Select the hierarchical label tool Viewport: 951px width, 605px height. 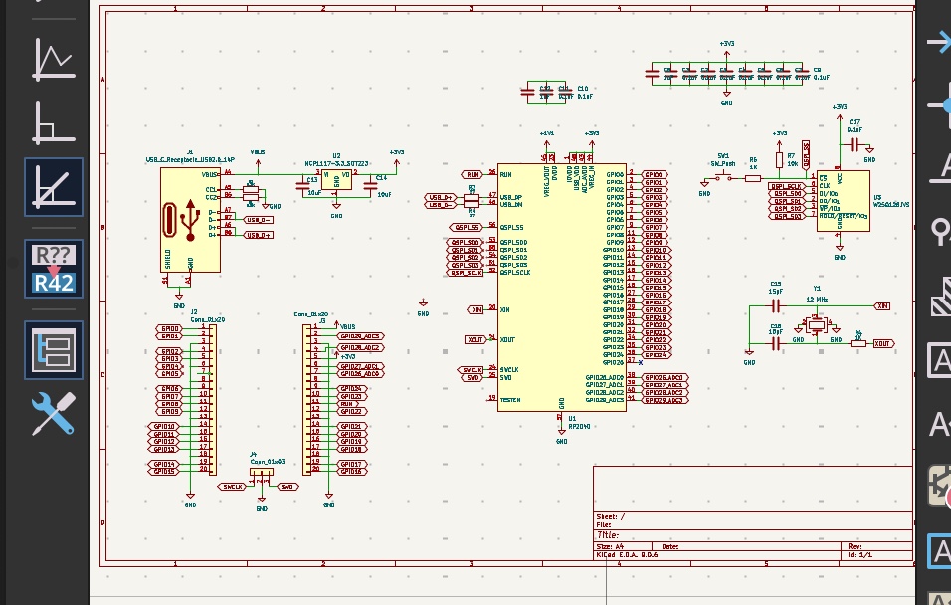(938, 425)
